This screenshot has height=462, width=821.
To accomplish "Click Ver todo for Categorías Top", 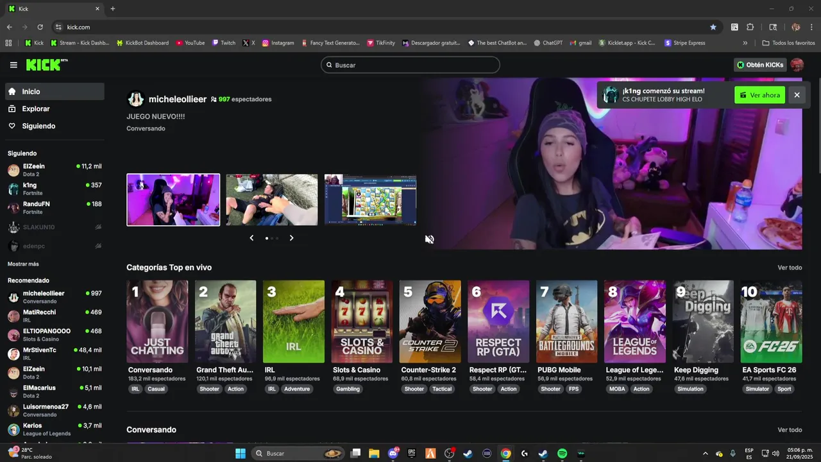I will tap(790, 268).
